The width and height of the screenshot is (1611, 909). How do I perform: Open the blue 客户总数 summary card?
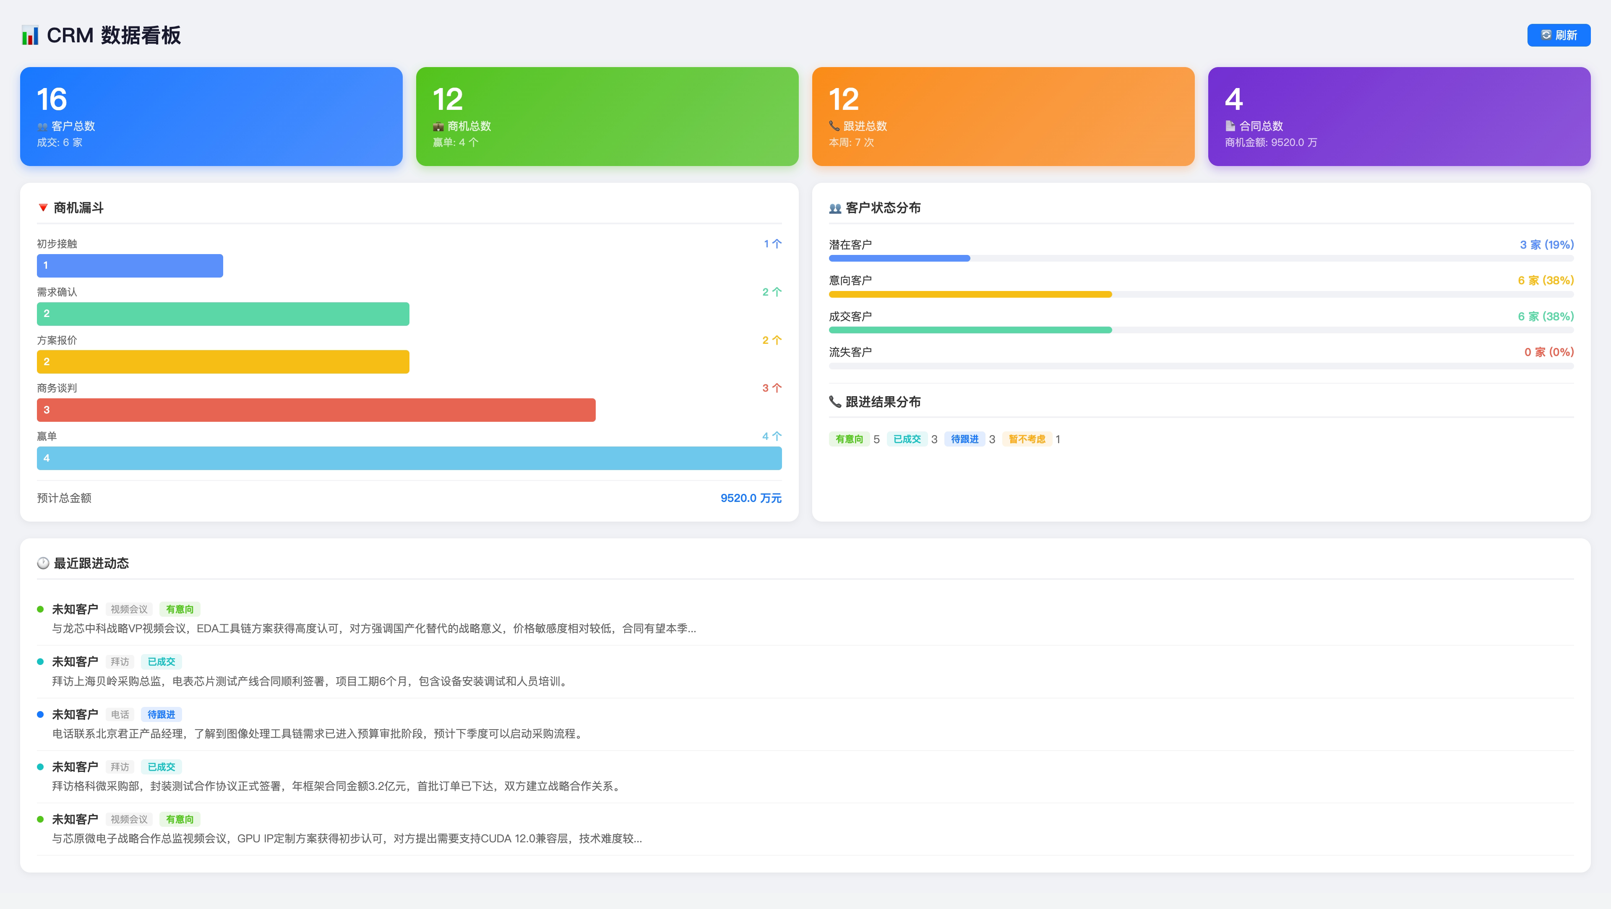pos(211,116)
